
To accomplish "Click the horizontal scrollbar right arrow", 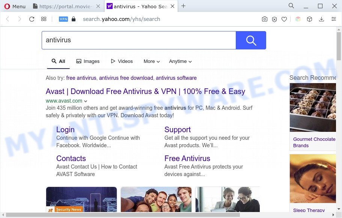I will (333, 215).
